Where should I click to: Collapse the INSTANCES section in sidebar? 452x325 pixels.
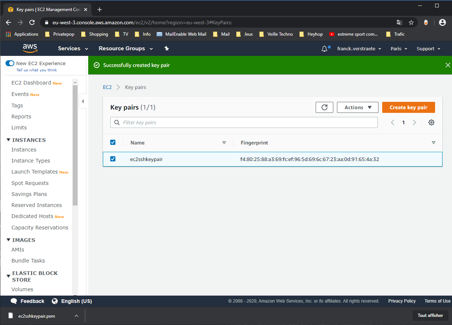coord(8,140)
